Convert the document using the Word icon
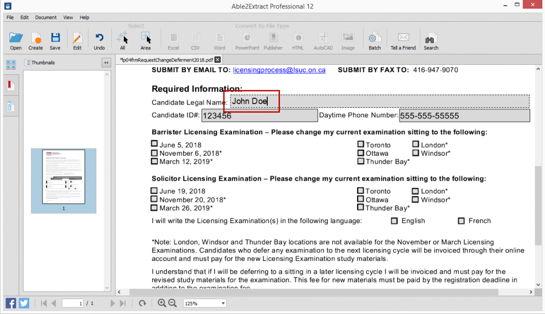 (219, 40)
